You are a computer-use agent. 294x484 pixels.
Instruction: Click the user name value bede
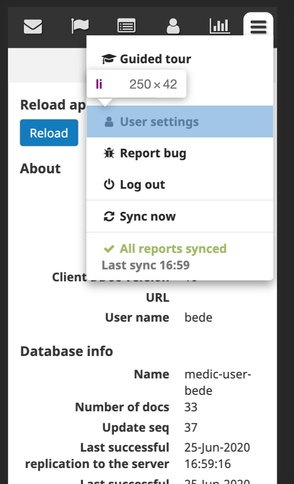198,318
